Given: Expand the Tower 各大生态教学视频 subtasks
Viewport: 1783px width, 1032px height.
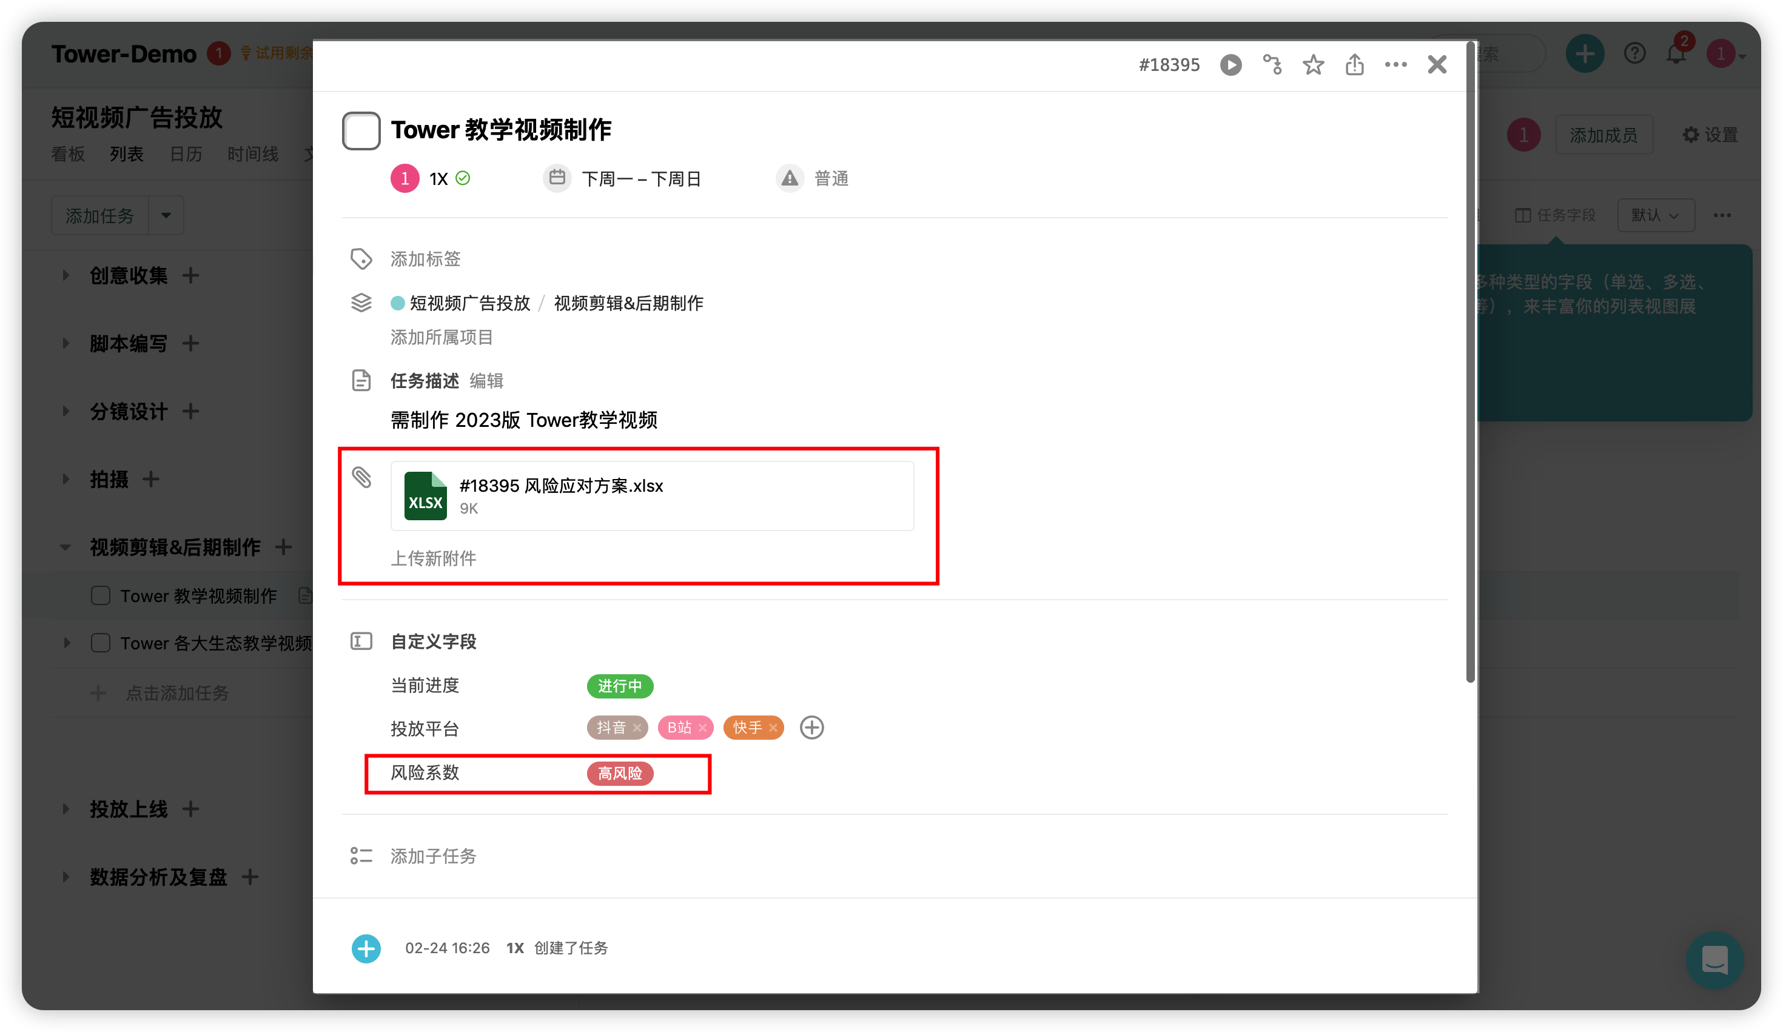Looking at the screenshot, I should tap(67, 643).
